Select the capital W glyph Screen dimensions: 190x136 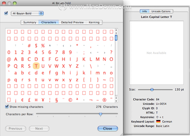(57, 66)
